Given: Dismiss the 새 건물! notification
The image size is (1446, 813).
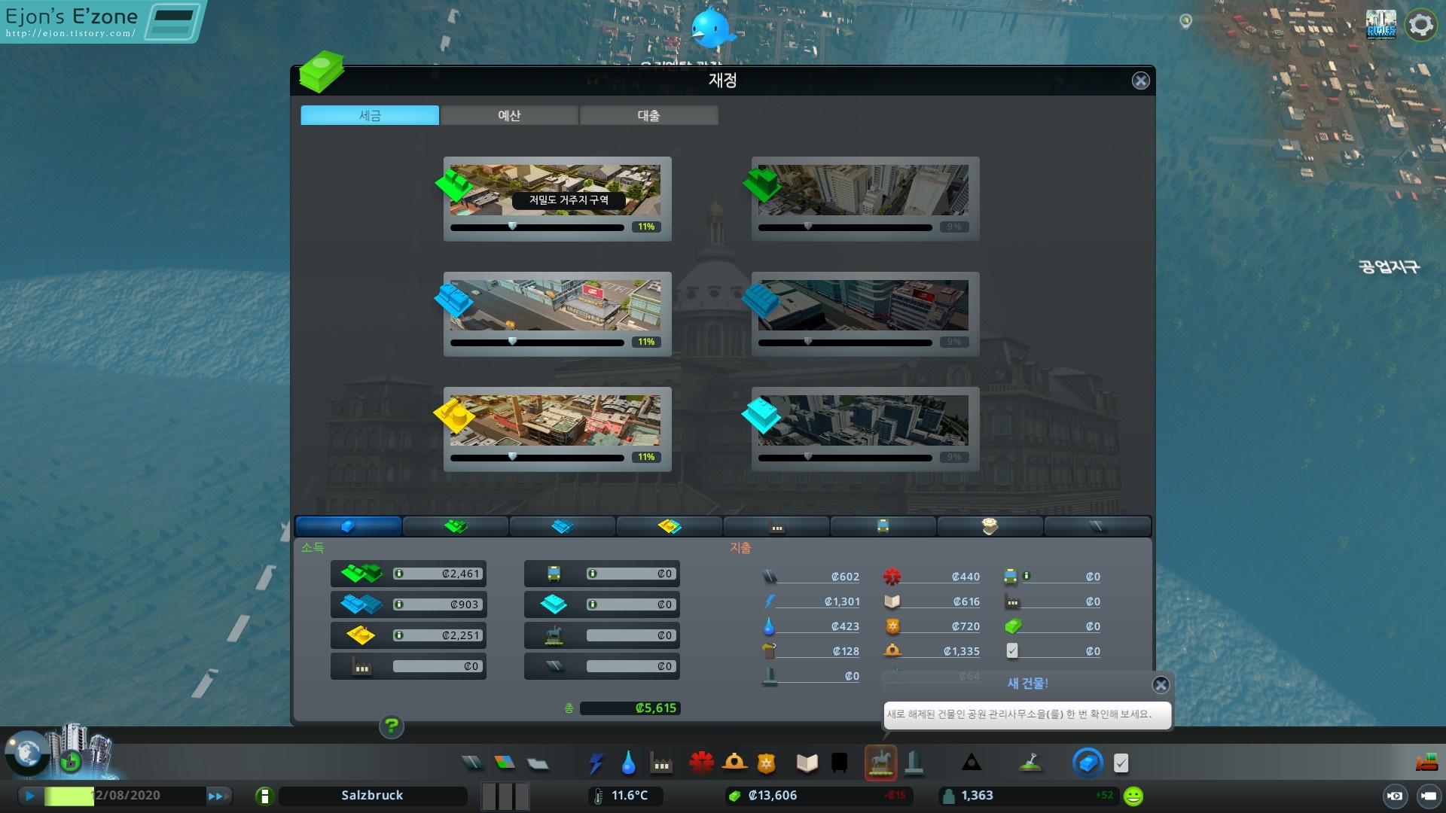Looking at the screenshot, I should click(x=1161, y=685).
